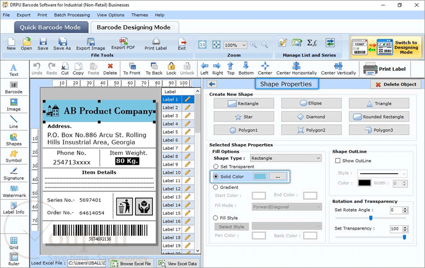425x268 pixels.
Task: Create a new Polygon2 shape
Action: [x=311, y=130]
